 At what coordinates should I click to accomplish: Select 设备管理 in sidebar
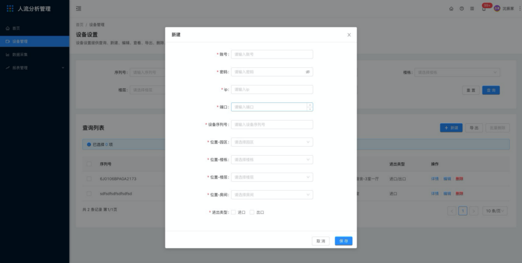point(35,41)
